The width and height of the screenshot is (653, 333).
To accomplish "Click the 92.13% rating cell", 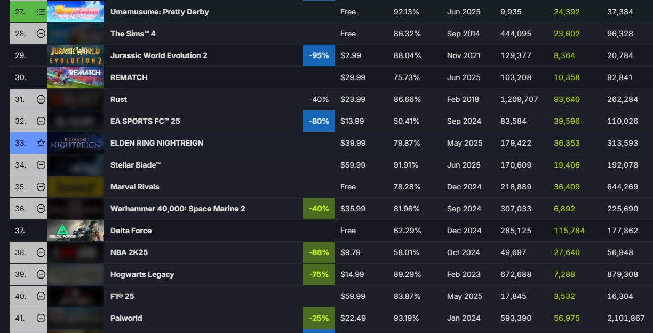I will coord(407,12).
